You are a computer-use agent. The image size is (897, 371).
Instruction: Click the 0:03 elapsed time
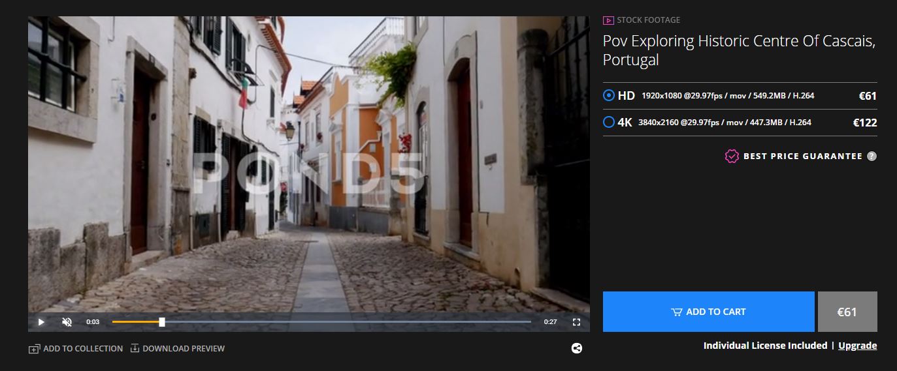(93, 322)
